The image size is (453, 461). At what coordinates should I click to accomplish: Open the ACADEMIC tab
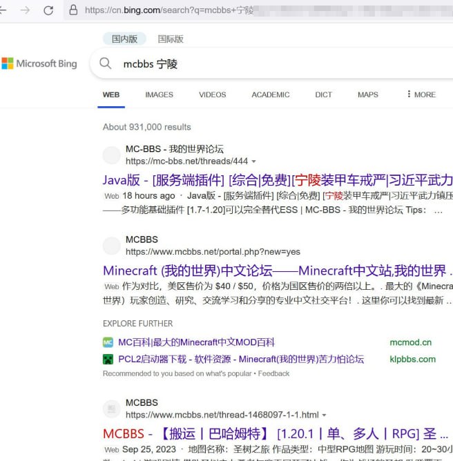click(x=271, y=95)
